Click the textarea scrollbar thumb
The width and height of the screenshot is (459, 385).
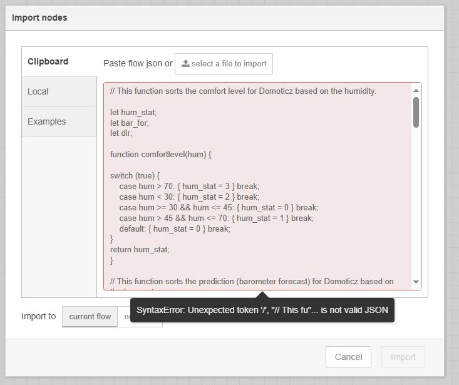416,112
